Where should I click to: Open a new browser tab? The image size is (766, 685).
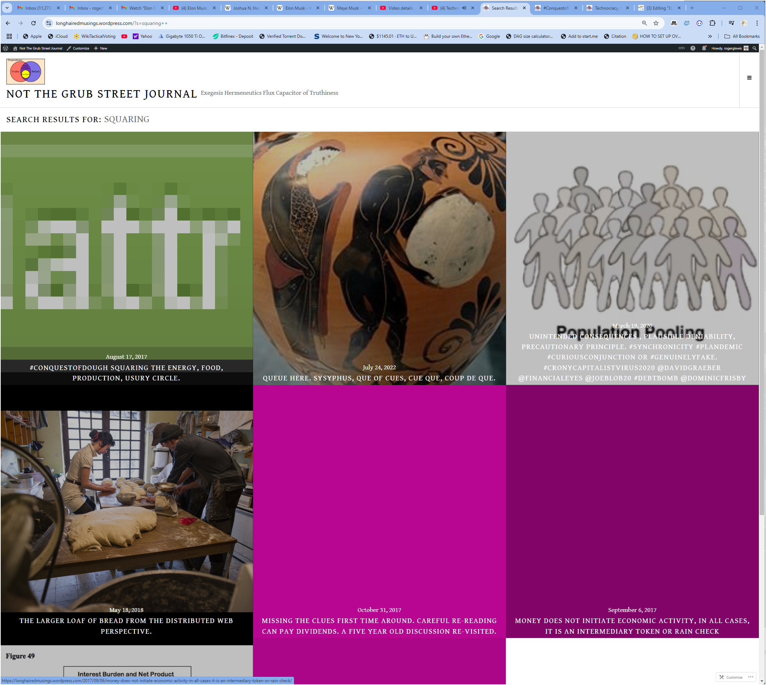[692, 8]
